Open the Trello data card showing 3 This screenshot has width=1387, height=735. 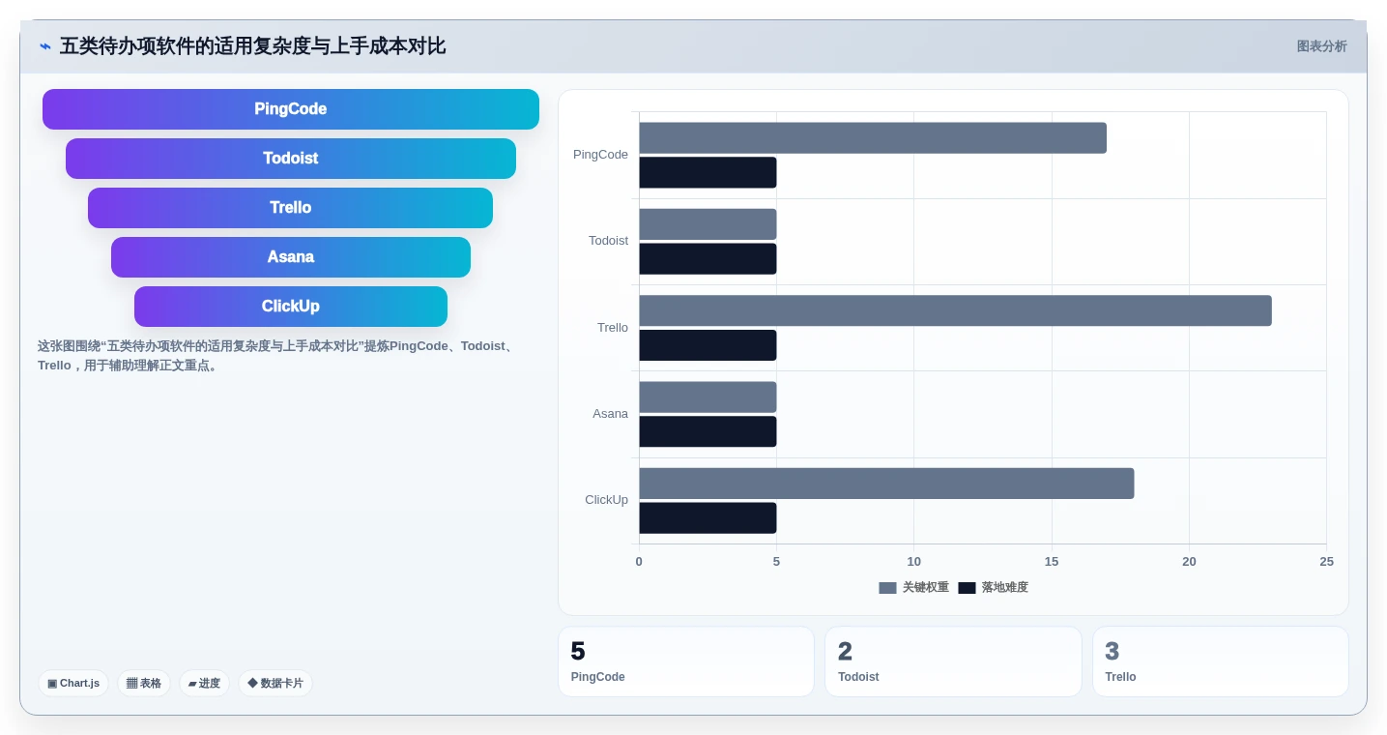point(1220,661)
